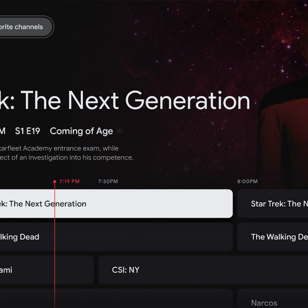Click the Starfleet Academy episode description text
Image resolution: width=308 pixels, height=308 pixels.
[59, 148]
